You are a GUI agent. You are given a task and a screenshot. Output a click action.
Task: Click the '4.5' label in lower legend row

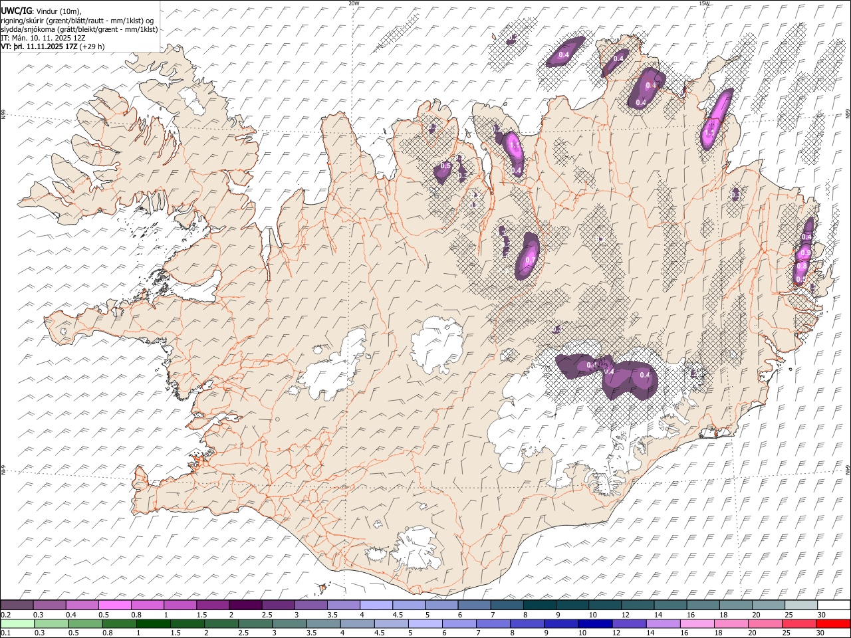[379, 633]
